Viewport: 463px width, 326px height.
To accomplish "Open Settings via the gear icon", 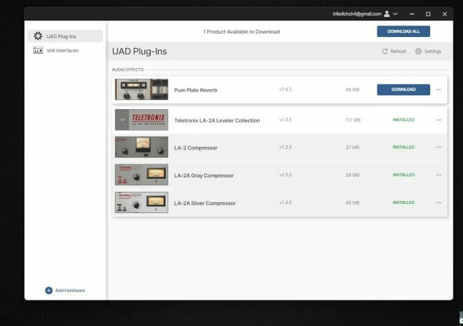I will click(x=419, y=52).
